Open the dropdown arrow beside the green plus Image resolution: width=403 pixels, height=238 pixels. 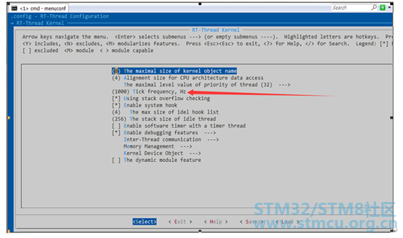click(389, 8)
